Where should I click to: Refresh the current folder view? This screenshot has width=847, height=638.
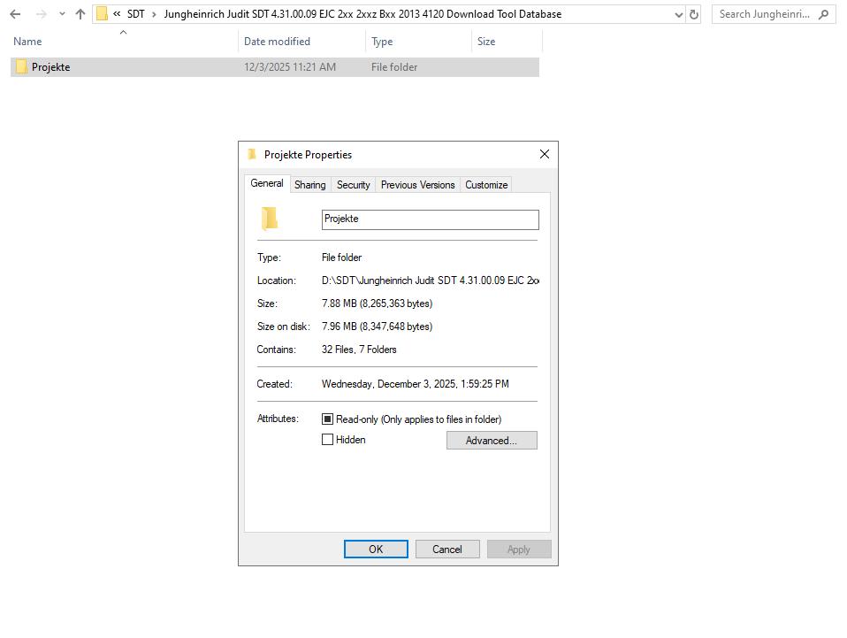pos(694,14)
